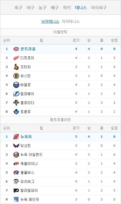Viewport: 121px width, 204px height.
Task: Click the 몬트리올 team name
Action: tap(28, 49)
